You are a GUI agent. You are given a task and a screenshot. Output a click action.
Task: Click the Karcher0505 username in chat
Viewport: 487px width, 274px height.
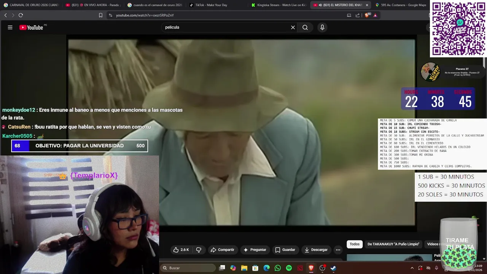(17, 136)
